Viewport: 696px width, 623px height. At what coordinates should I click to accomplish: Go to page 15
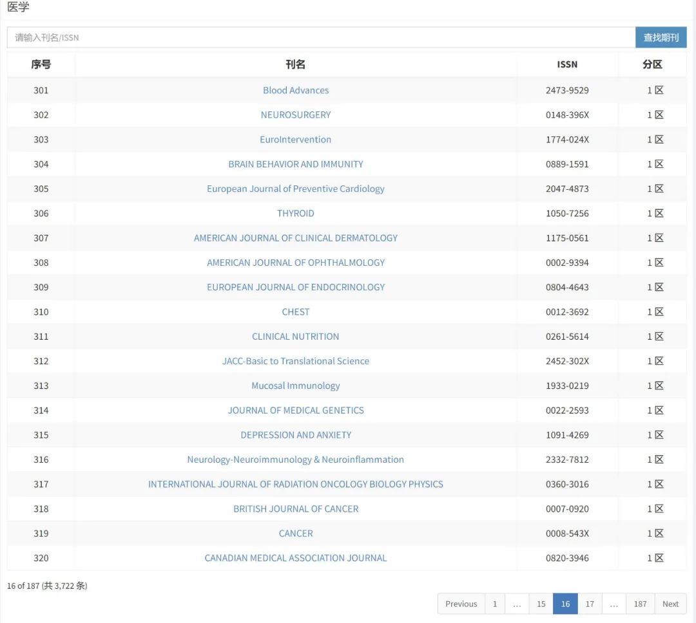coord(541,604)
